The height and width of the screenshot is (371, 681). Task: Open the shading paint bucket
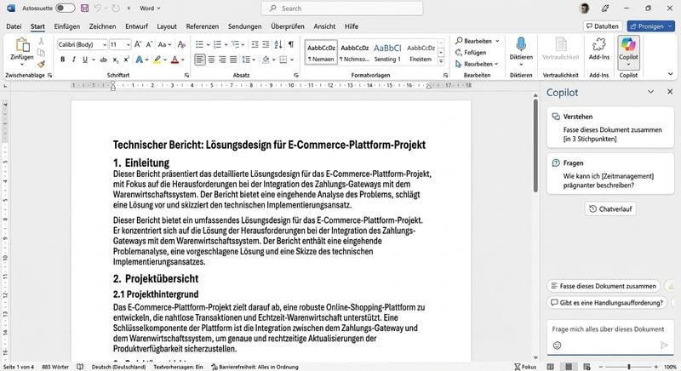click(266, 60)
